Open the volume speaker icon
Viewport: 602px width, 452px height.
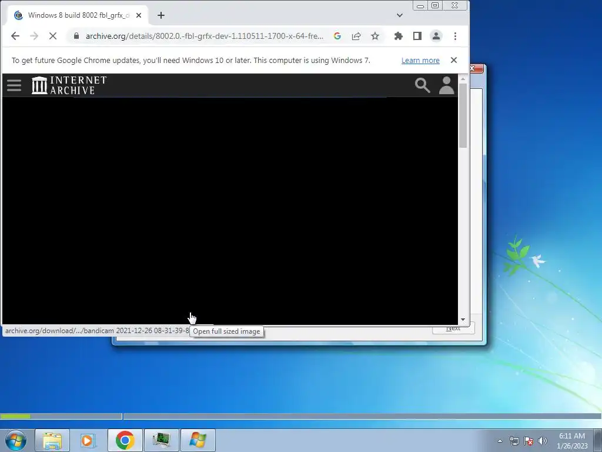click(543, 441)
